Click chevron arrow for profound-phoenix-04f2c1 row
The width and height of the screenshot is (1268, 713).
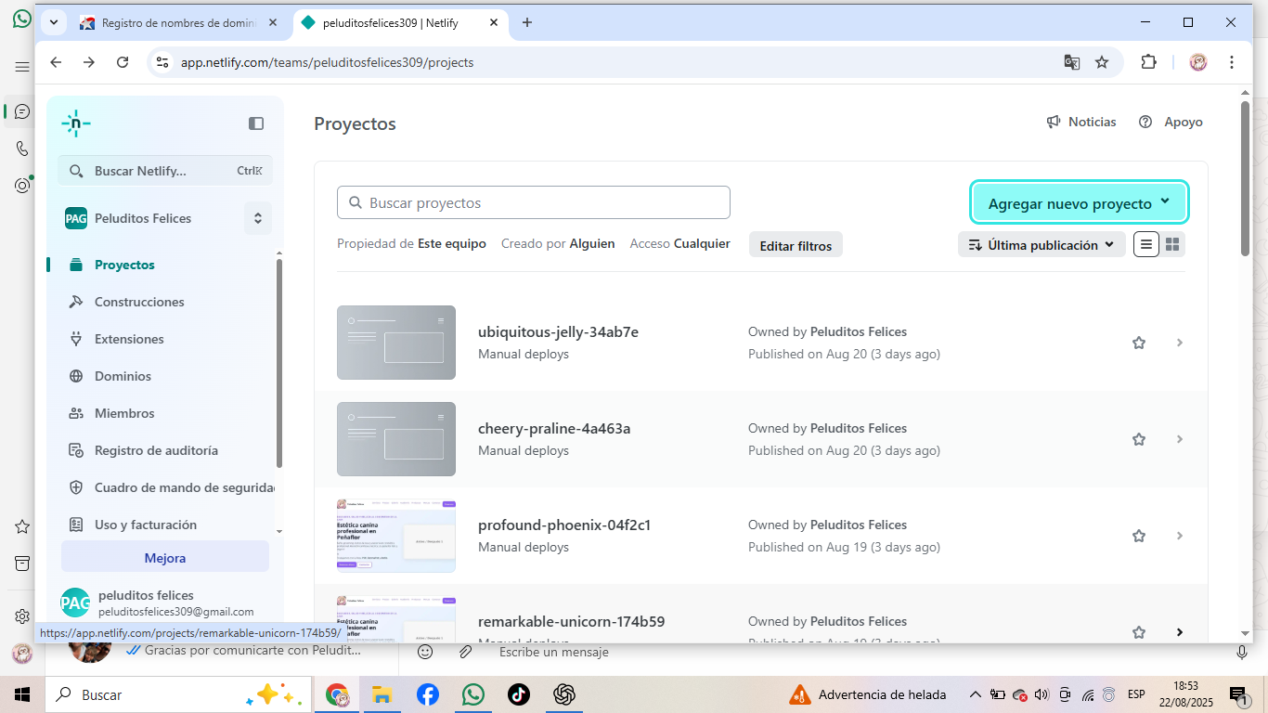click(1180, 536)
